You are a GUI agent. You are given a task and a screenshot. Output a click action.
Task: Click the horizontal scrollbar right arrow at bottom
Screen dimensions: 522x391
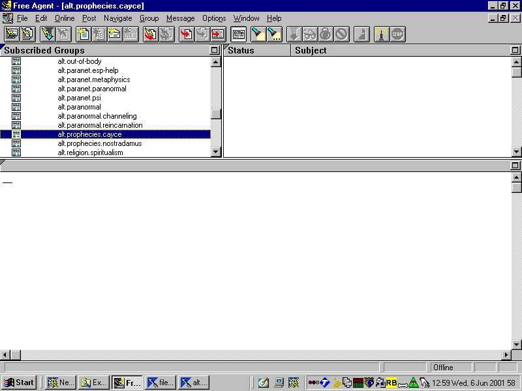click(506, 355)
